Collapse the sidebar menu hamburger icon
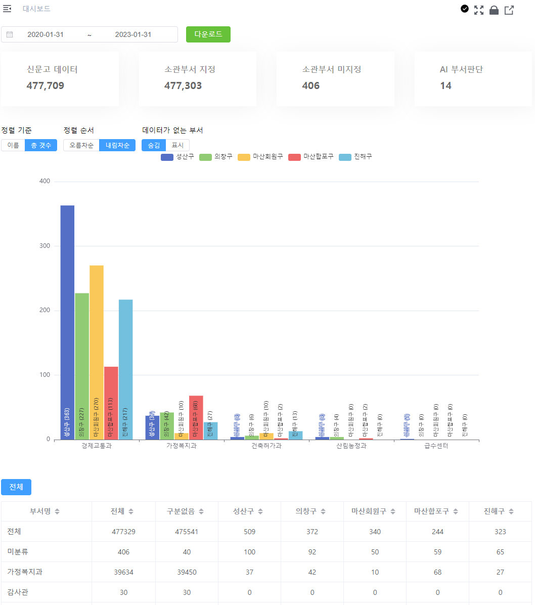This screenshot has height=605, width=535. point(7,9)
